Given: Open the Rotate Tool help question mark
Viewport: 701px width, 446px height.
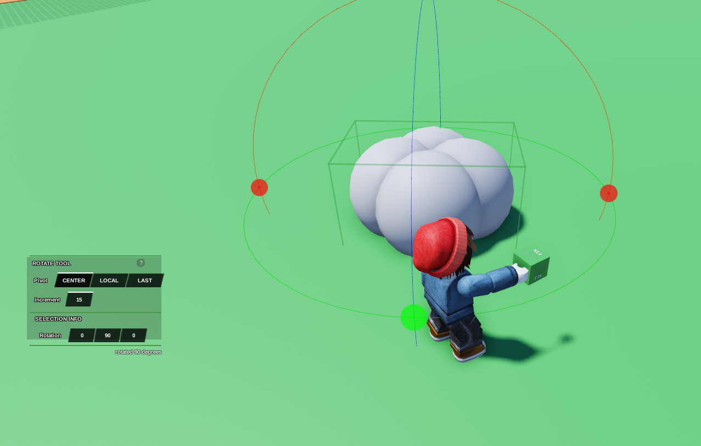Looking at the screenshot, I should point(141,263).
